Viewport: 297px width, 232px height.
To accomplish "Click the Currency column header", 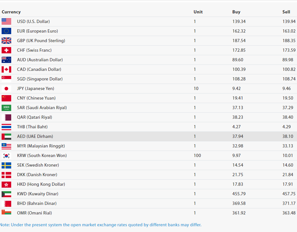I will click(11, 12).
